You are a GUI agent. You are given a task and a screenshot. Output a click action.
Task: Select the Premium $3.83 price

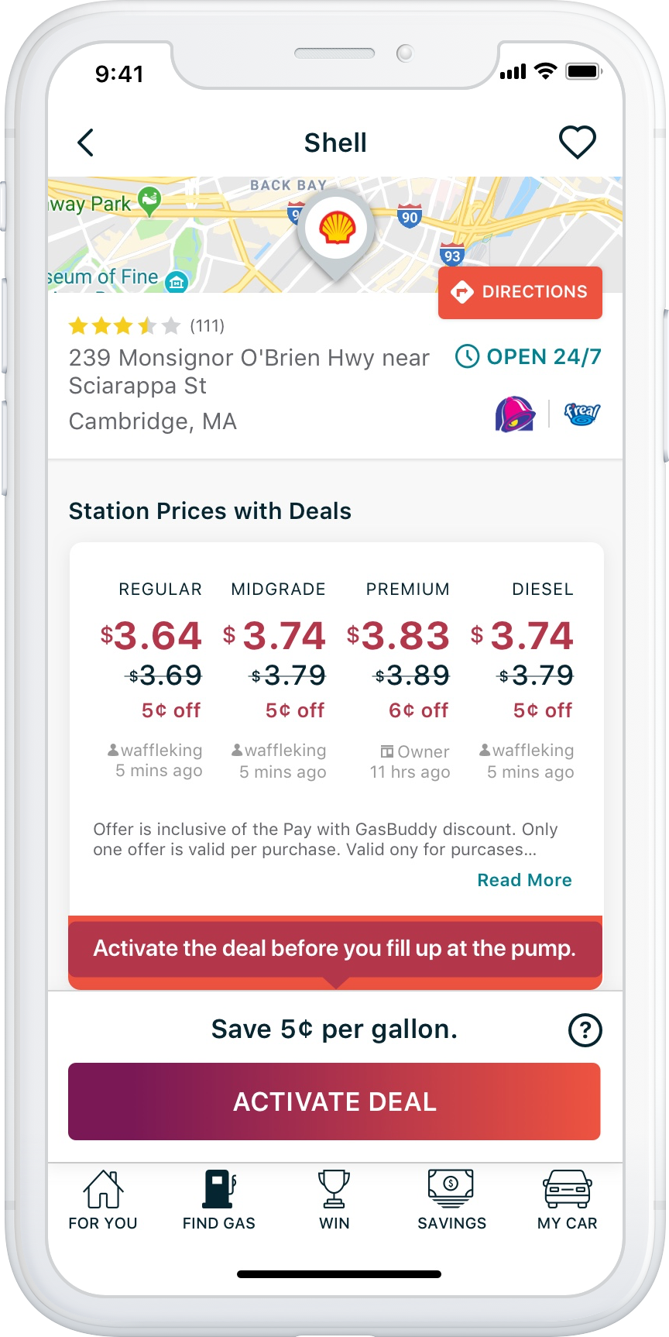coord(399,637)
